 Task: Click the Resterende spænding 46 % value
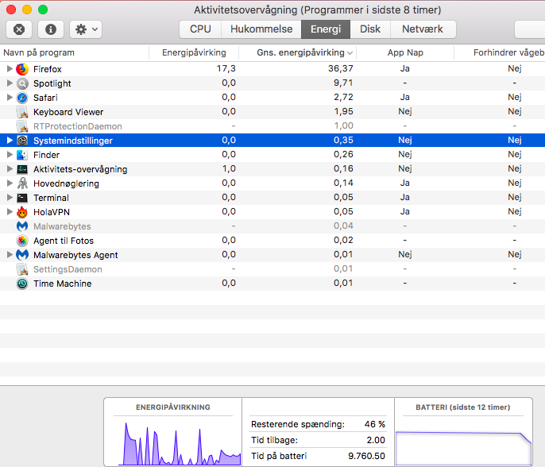pyautogui.click(x=375, y=424)
